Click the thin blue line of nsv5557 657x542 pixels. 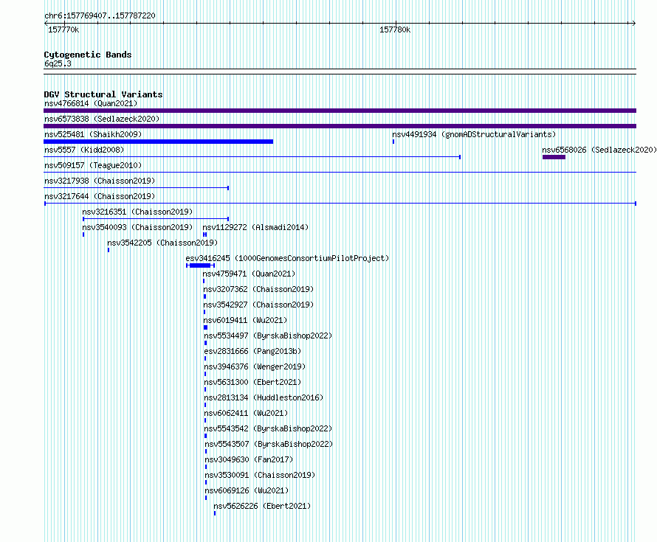252,157
